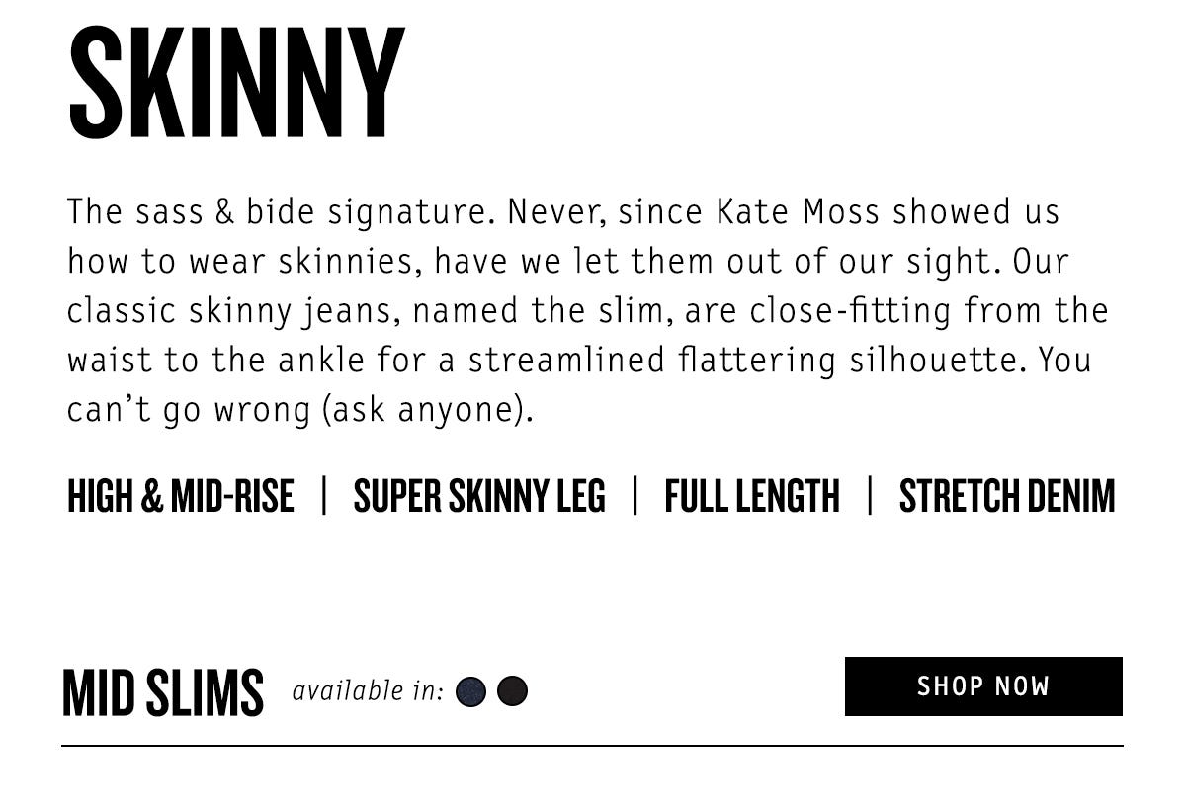The width and height of the screenshot is (1186, 806).
Task: Select the dark navy denim color swatch
Action: point(470,692)
